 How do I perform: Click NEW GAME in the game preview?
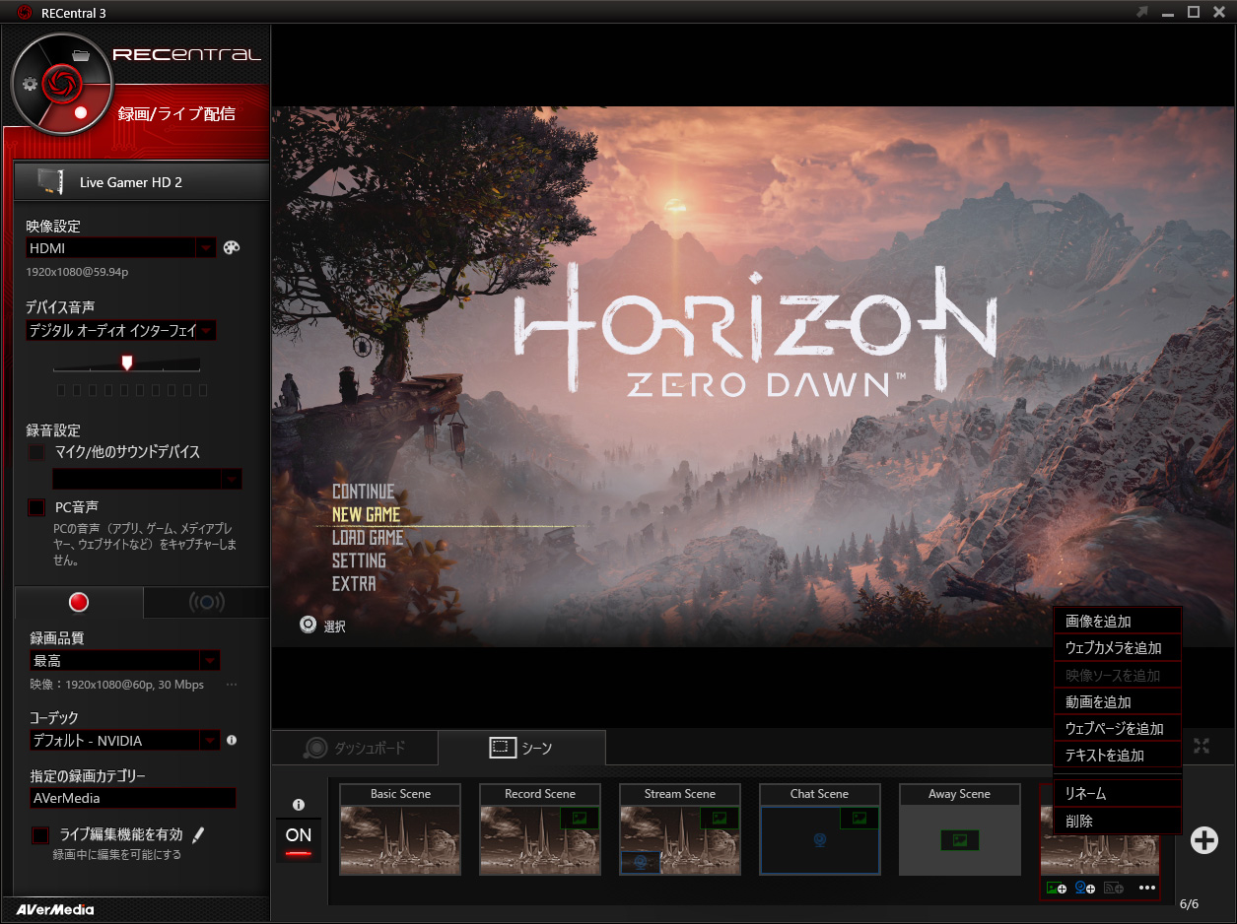(366, 514)
